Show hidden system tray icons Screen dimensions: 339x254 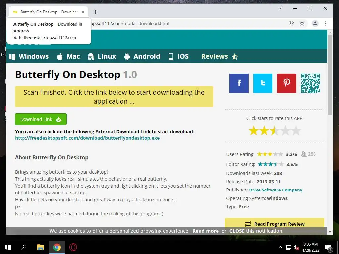(280, 247)
